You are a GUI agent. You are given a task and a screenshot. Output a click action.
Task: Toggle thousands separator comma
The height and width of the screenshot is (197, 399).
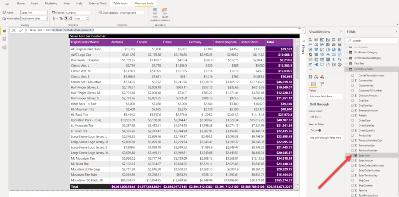click(x=66, y=18)
